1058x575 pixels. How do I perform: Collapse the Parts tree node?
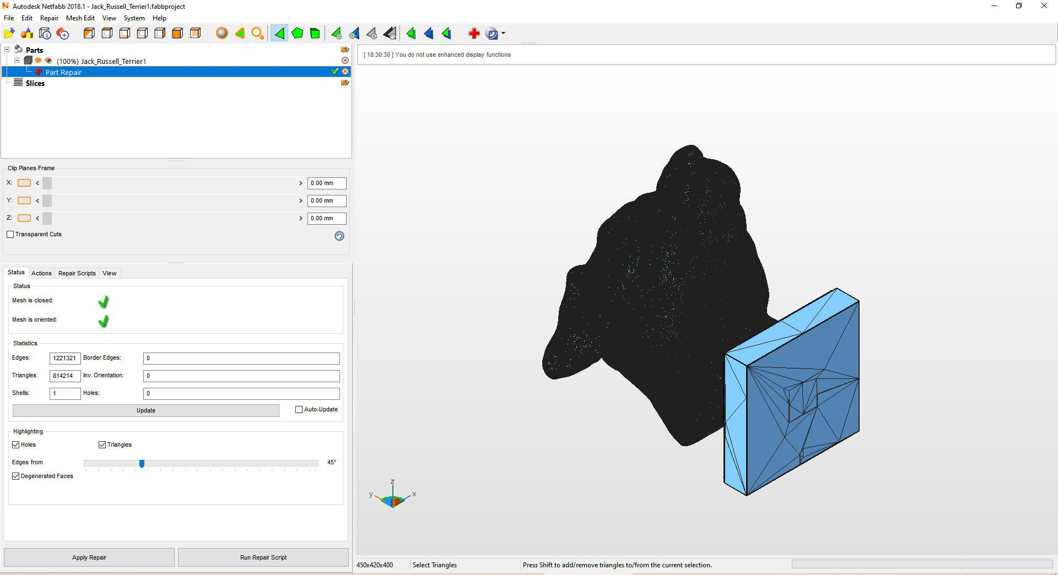click(7, 50)
